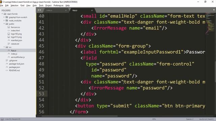Open README.md in sidebar
The image size is (216, 121).
coord(14,70)
